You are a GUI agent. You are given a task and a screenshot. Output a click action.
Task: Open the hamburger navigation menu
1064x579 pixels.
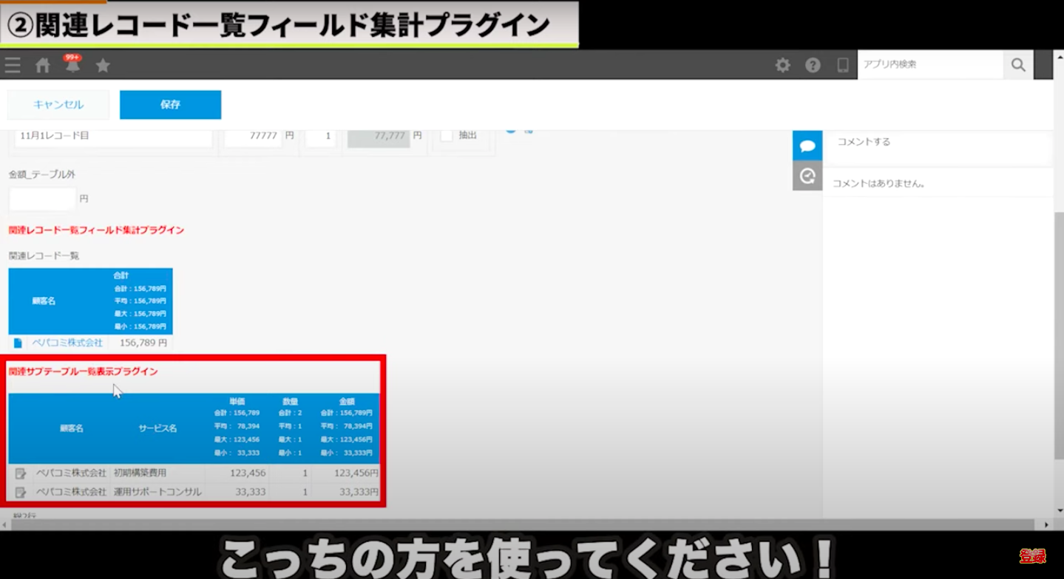13,66
